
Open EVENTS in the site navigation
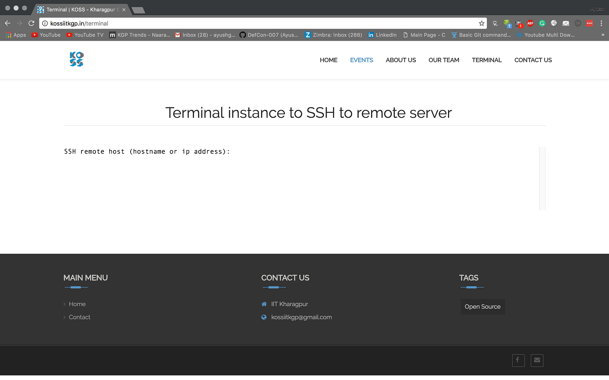[x=362, y=60]
